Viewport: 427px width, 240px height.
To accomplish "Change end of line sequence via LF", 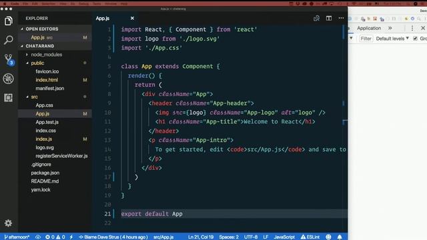I will tap(266, 237).
